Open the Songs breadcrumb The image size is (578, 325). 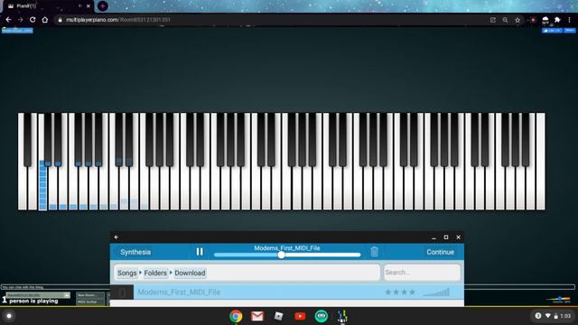126,273
